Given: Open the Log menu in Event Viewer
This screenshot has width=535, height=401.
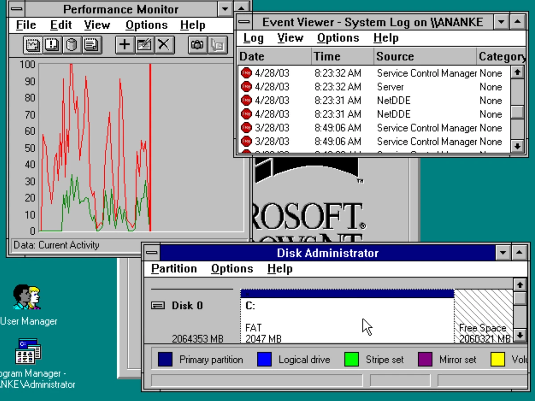Looking at the screenshot, I should [x=252, y=38].
